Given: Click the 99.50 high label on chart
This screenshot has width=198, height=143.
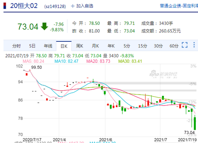Looking at the screenshot, I should (x=36, y=67).
